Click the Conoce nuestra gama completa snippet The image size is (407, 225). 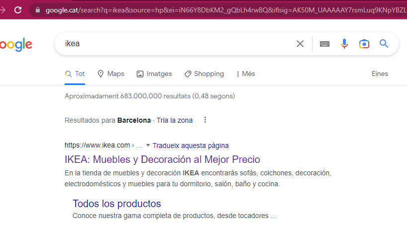[x=174, y=216]
